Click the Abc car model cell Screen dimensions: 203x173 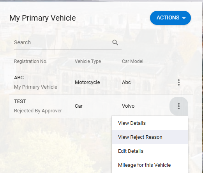point(126,82)
